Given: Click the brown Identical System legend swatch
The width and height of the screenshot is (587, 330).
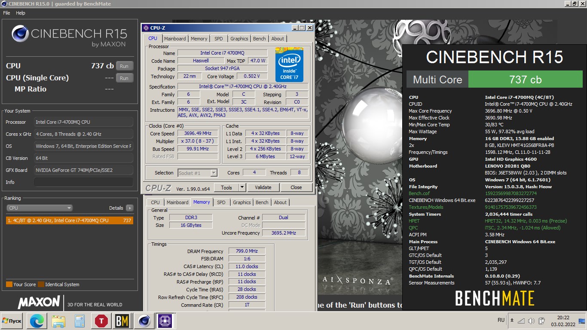Looking at the screenshot, I should [x=41, y=284].
